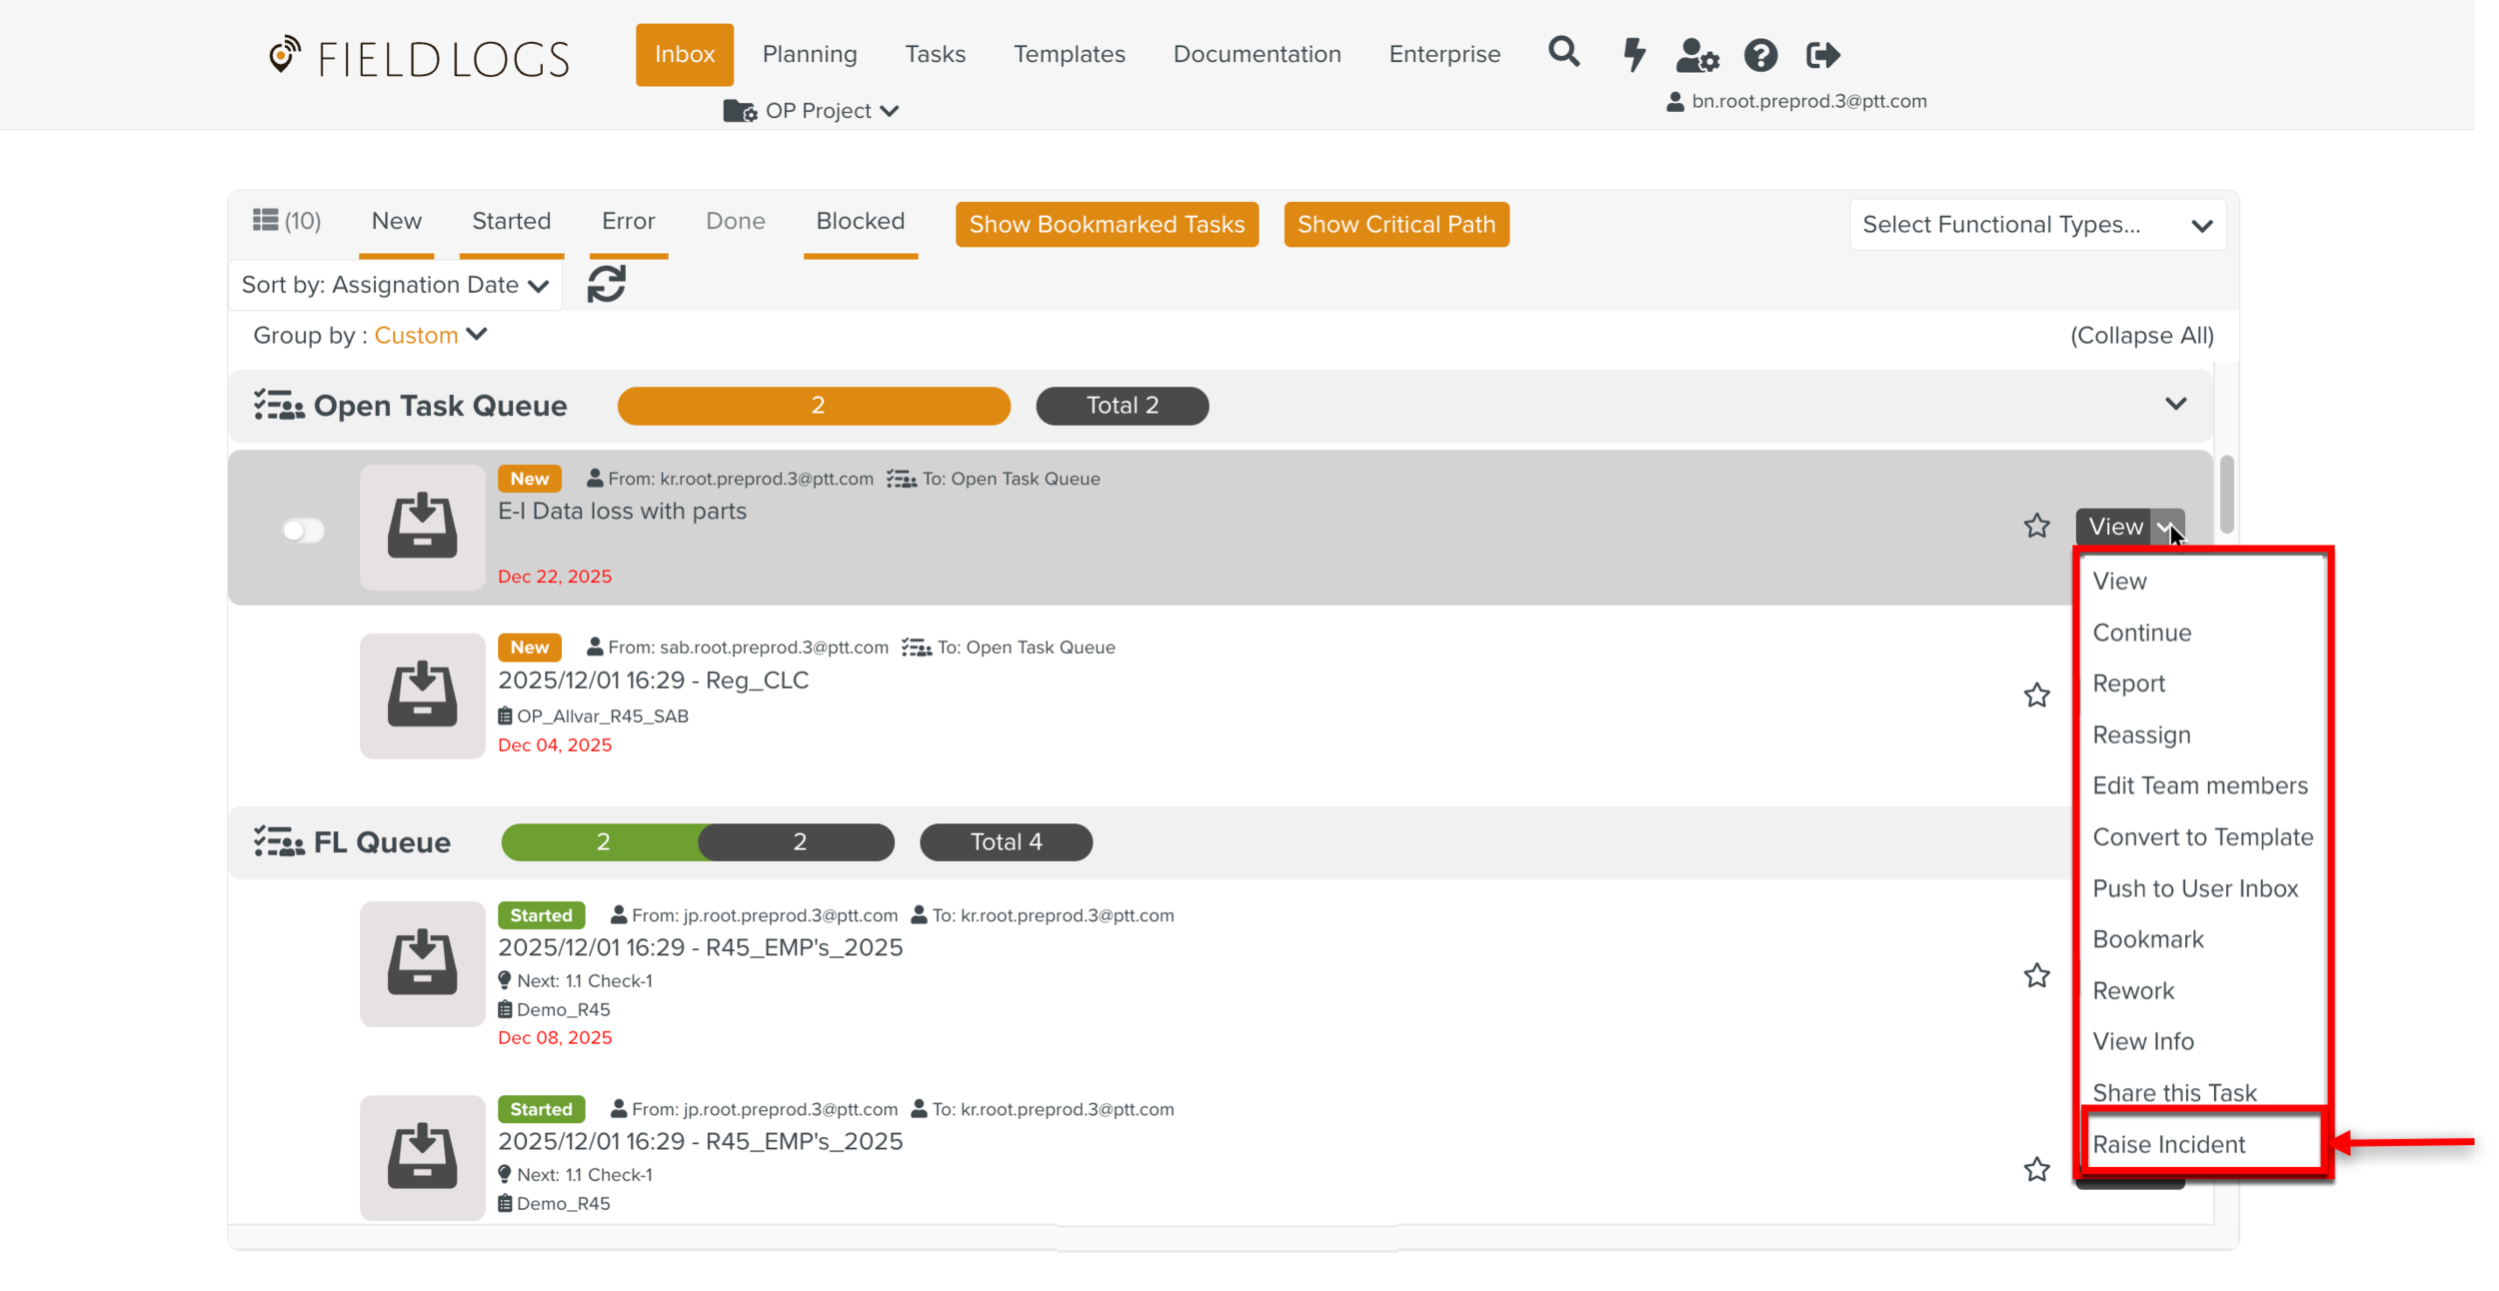This screenshot has width=2499, height=1291.
Task: Click the list view icon beside (10)
Action: click(x=265, y=220)
